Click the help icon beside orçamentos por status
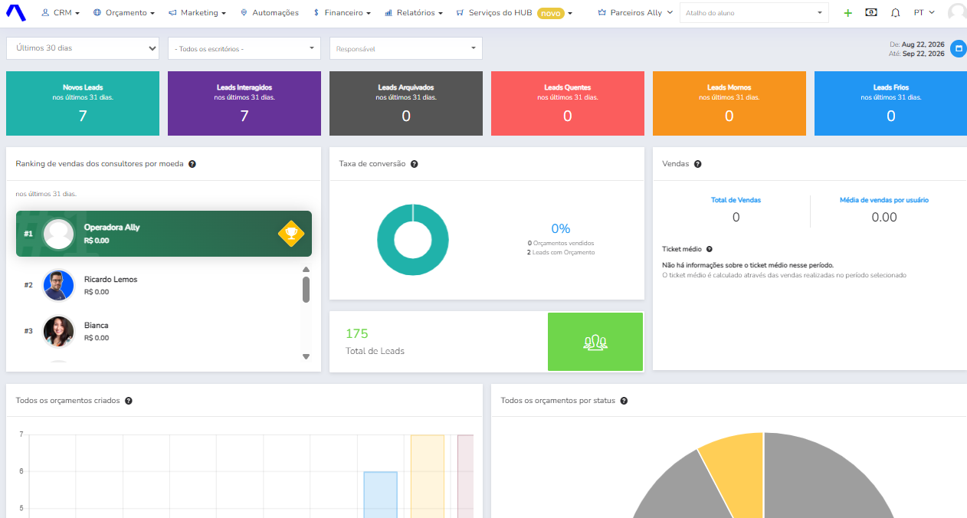This screenshot has width=967, height=518. (624, 401)
